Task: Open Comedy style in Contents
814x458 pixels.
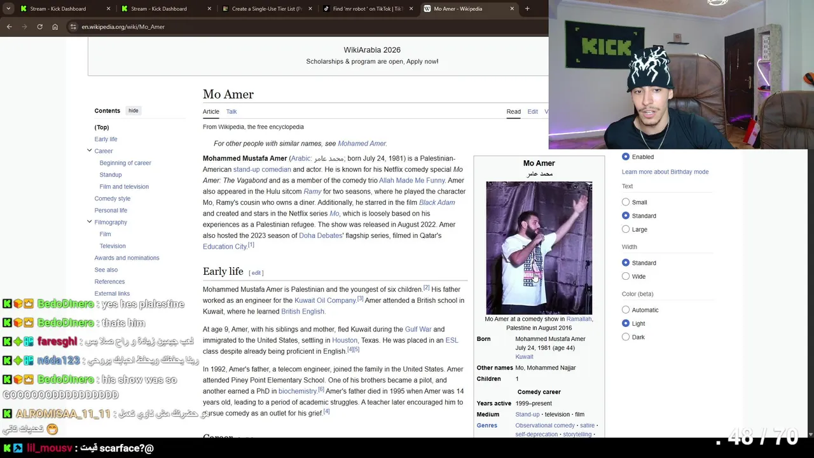Action: click(113, 198)
